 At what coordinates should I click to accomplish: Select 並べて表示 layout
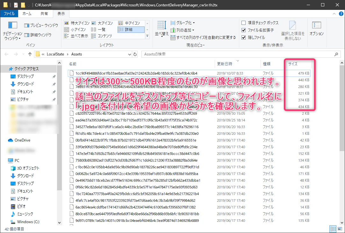(76, 36)
